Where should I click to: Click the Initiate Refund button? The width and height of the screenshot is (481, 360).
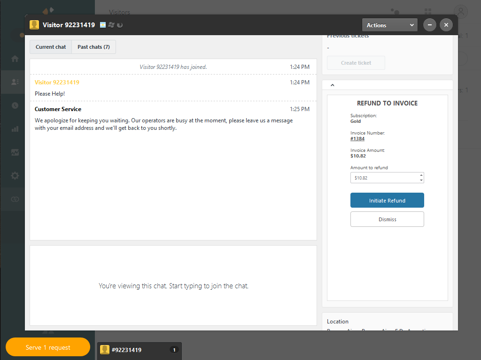click(387, 200)
